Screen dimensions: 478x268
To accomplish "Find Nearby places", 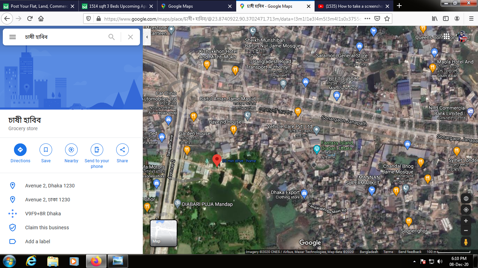I will [71, 154].
